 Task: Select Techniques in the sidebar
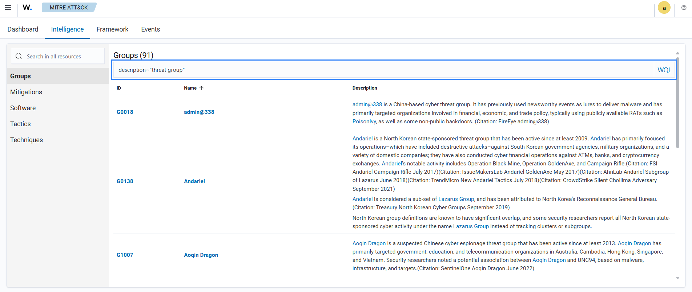pos(27,140)
